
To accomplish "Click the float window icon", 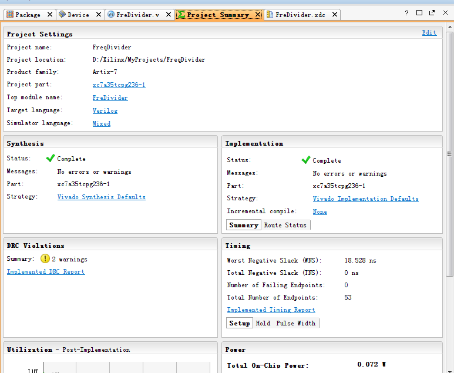I will [x=432, y=12].
